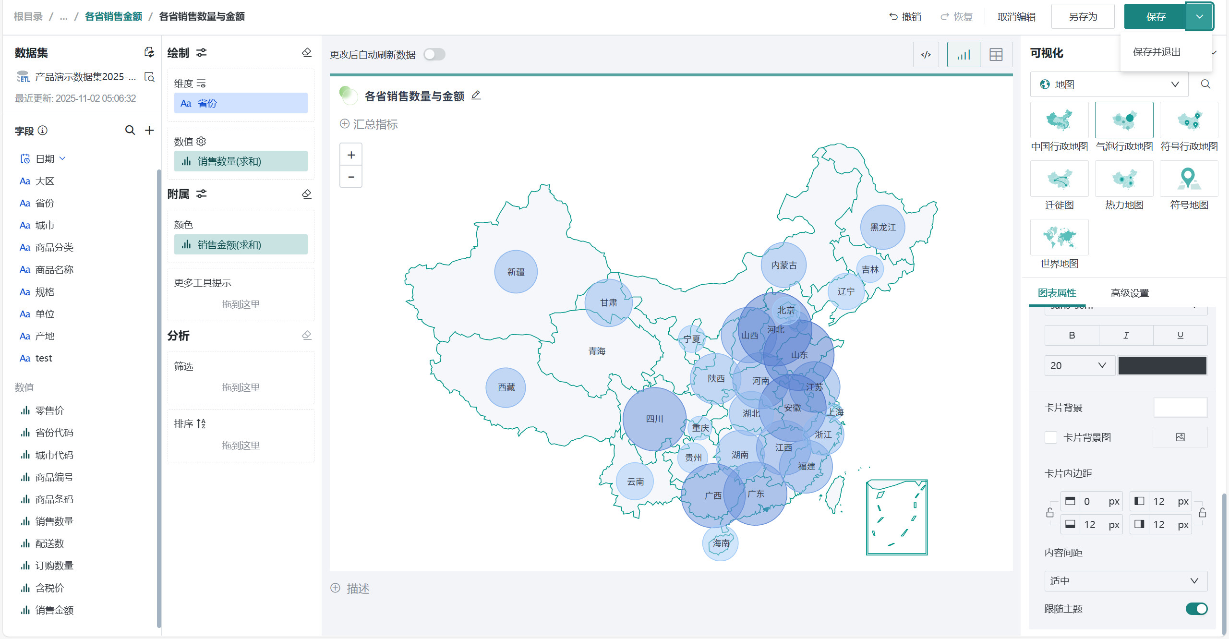Enable 卡片背景图 checkbox
The height and width of the screenshot is (639, 1229).
pos(1051,437)
